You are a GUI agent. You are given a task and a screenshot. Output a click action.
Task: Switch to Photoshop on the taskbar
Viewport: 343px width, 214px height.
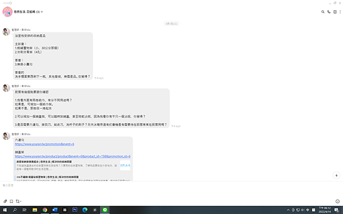pyautogui.click(x=75, y=210)
